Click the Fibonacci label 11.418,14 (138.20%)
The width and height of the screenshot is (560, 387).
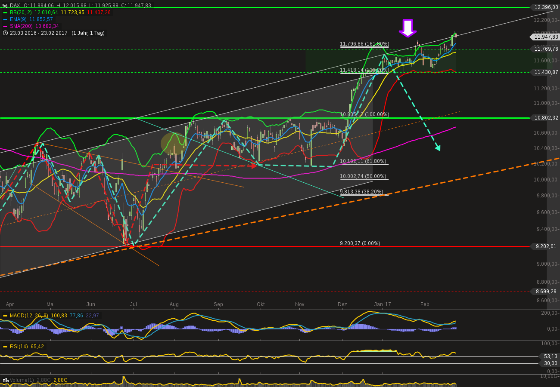[364, 70]
